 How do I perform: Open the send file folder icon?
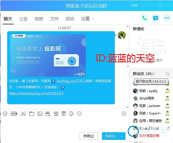tap(32, 114)
